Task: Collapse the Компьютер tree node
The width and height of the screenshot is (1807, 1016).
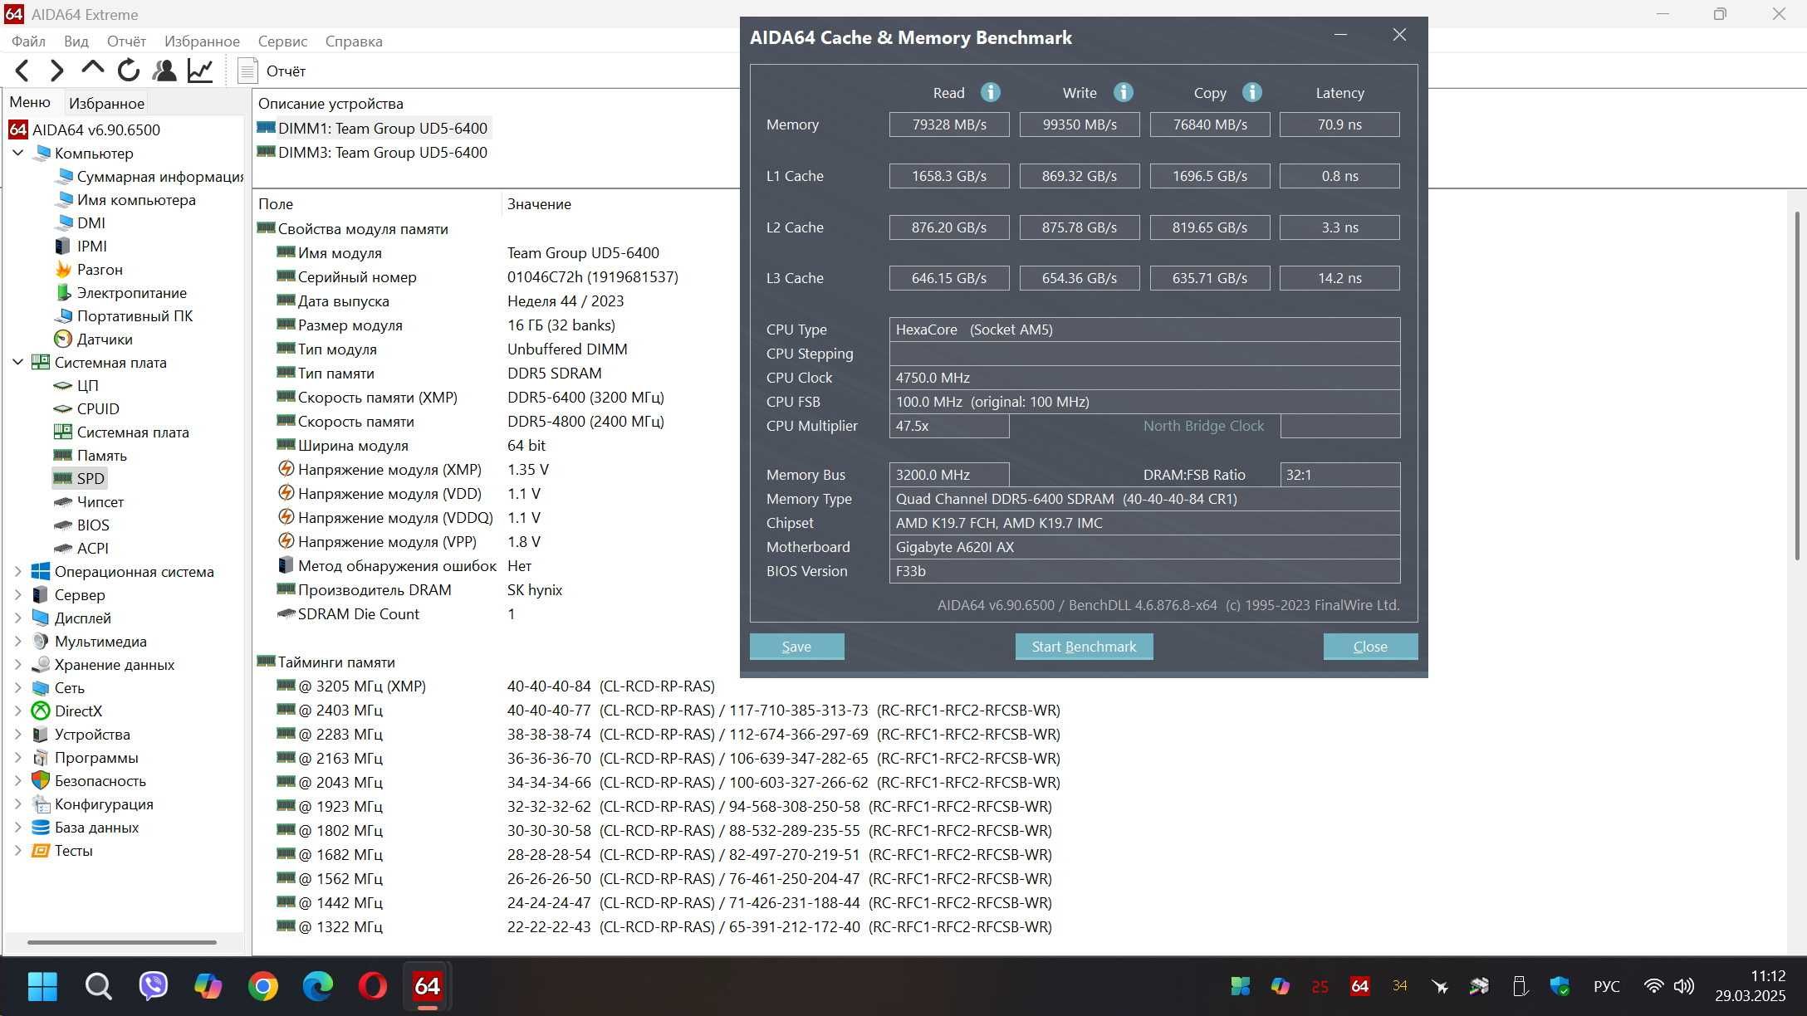Action: (x=17, y=153)
